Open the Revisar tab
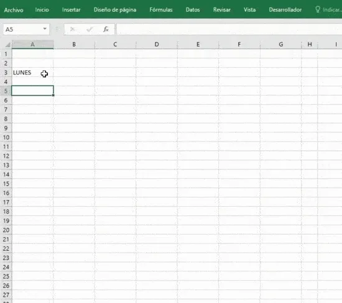 [x=222, y=10]
